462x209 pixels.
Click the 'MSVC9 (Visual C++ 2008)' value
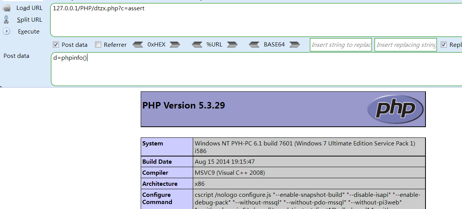coord(230,173)
